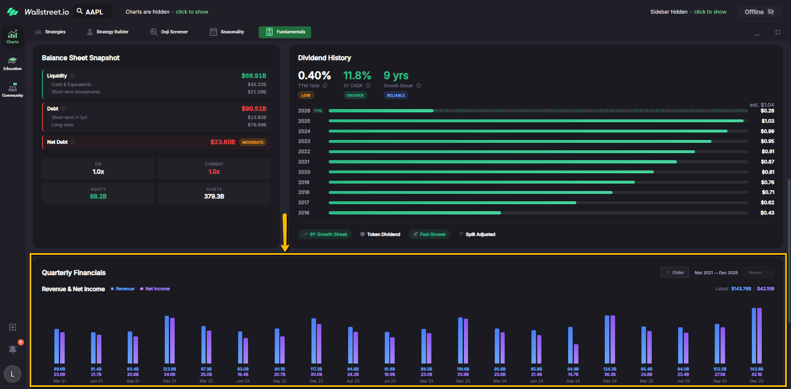Open the Charts sidebar icon
The height and width of the screenshot is (389, 791).
(12, 36)
